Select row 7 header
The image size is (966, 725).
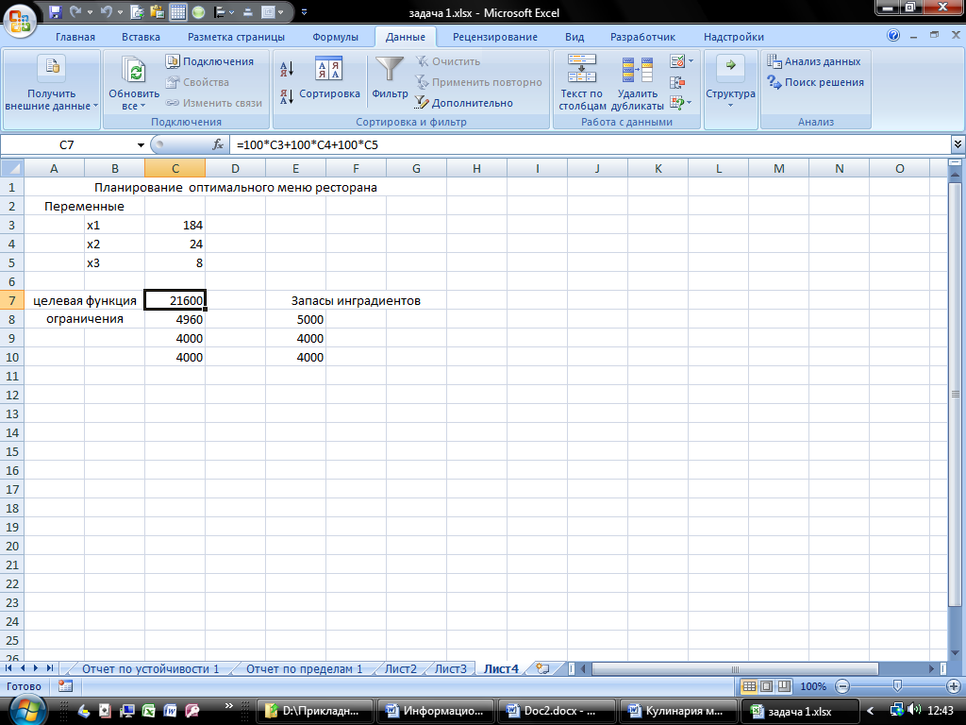pyautogui.click(x=12, y=300)
